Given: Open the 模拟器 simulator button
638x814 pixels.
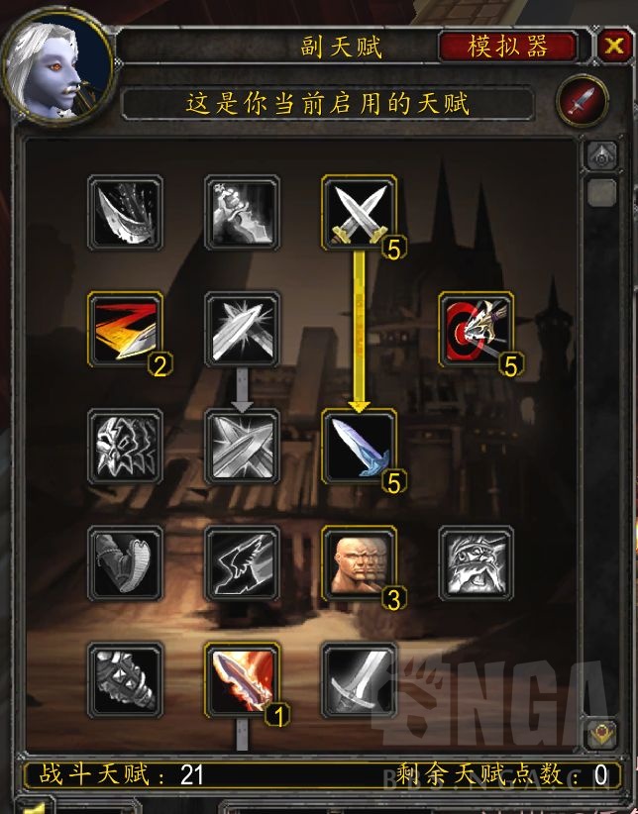Looking at the screenshot, I should click(508, 47).
